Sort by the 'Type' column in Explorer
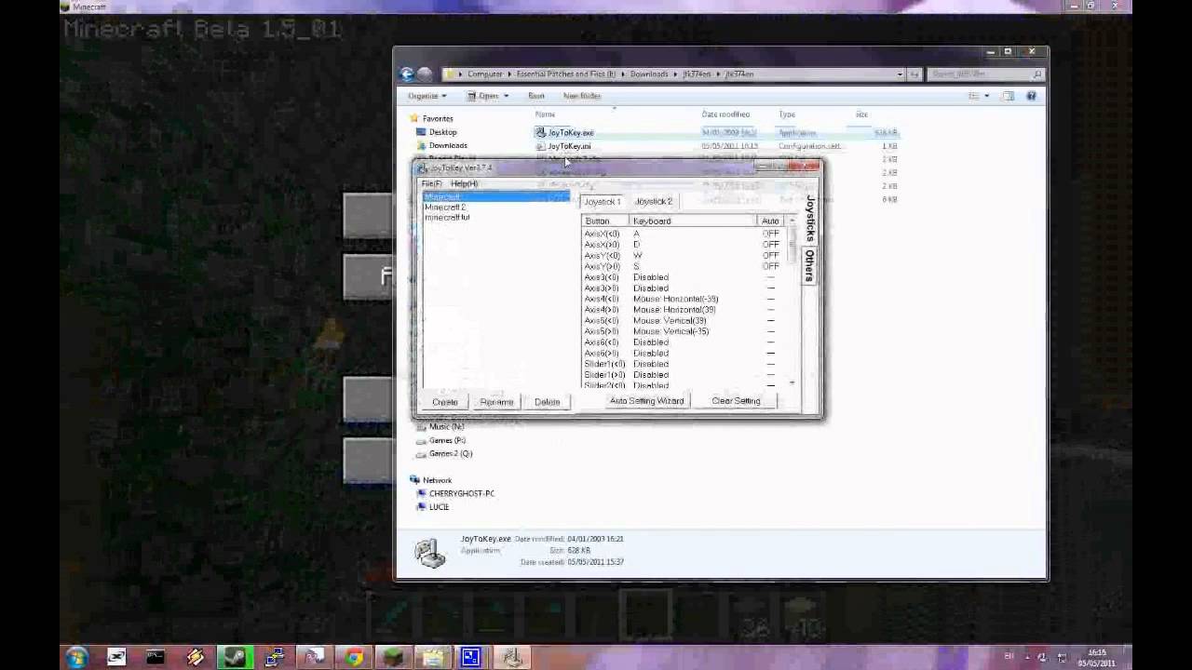1192x670 pixels. coord(787,114)
